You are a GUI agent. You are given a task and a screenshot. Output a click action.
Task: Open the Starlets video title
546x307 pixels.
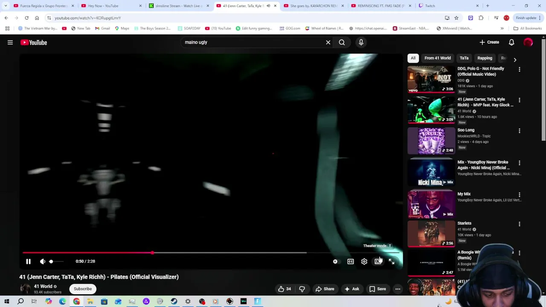coord(464,223)
